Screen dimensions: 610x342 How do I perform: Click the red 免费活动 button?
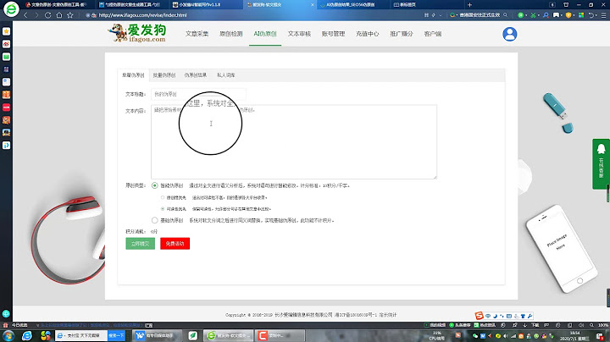175,244
